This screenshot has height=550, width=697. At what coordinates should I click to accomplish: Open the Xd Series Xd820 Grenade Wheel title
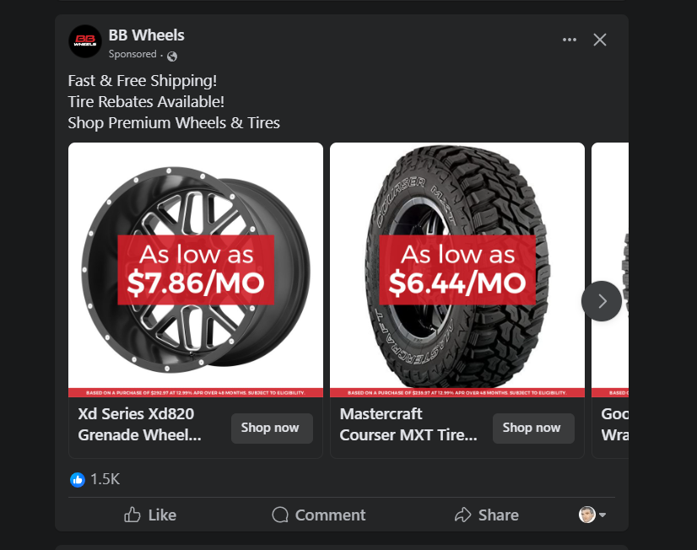tap(140, 424)
